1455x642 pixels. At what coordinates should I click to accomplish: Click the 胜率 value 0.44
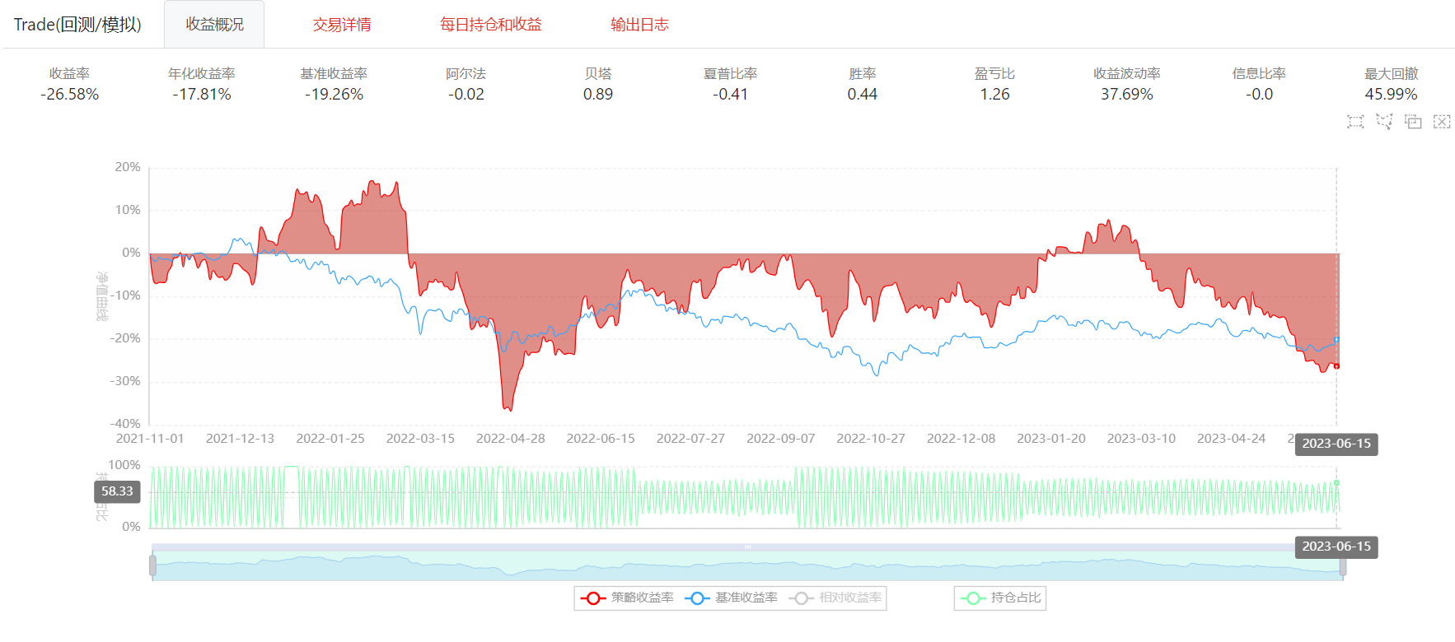pos(863,95)
